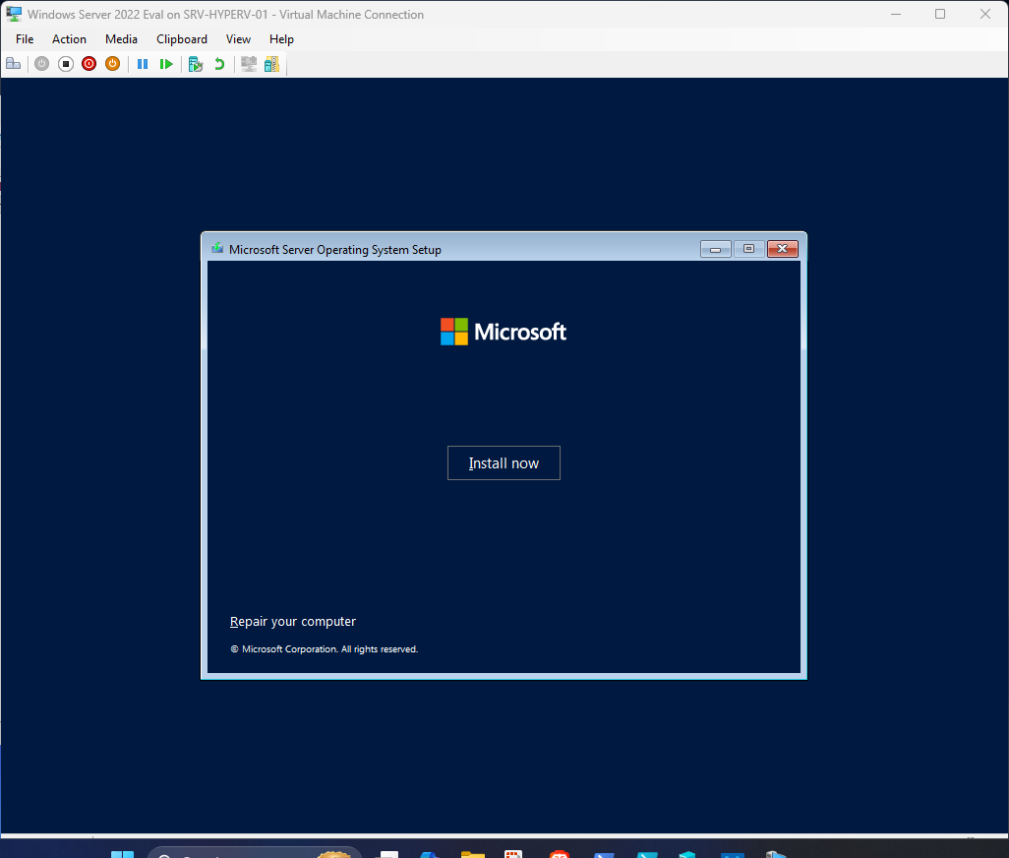Click the Share toolbar icon

pos(271,63)
